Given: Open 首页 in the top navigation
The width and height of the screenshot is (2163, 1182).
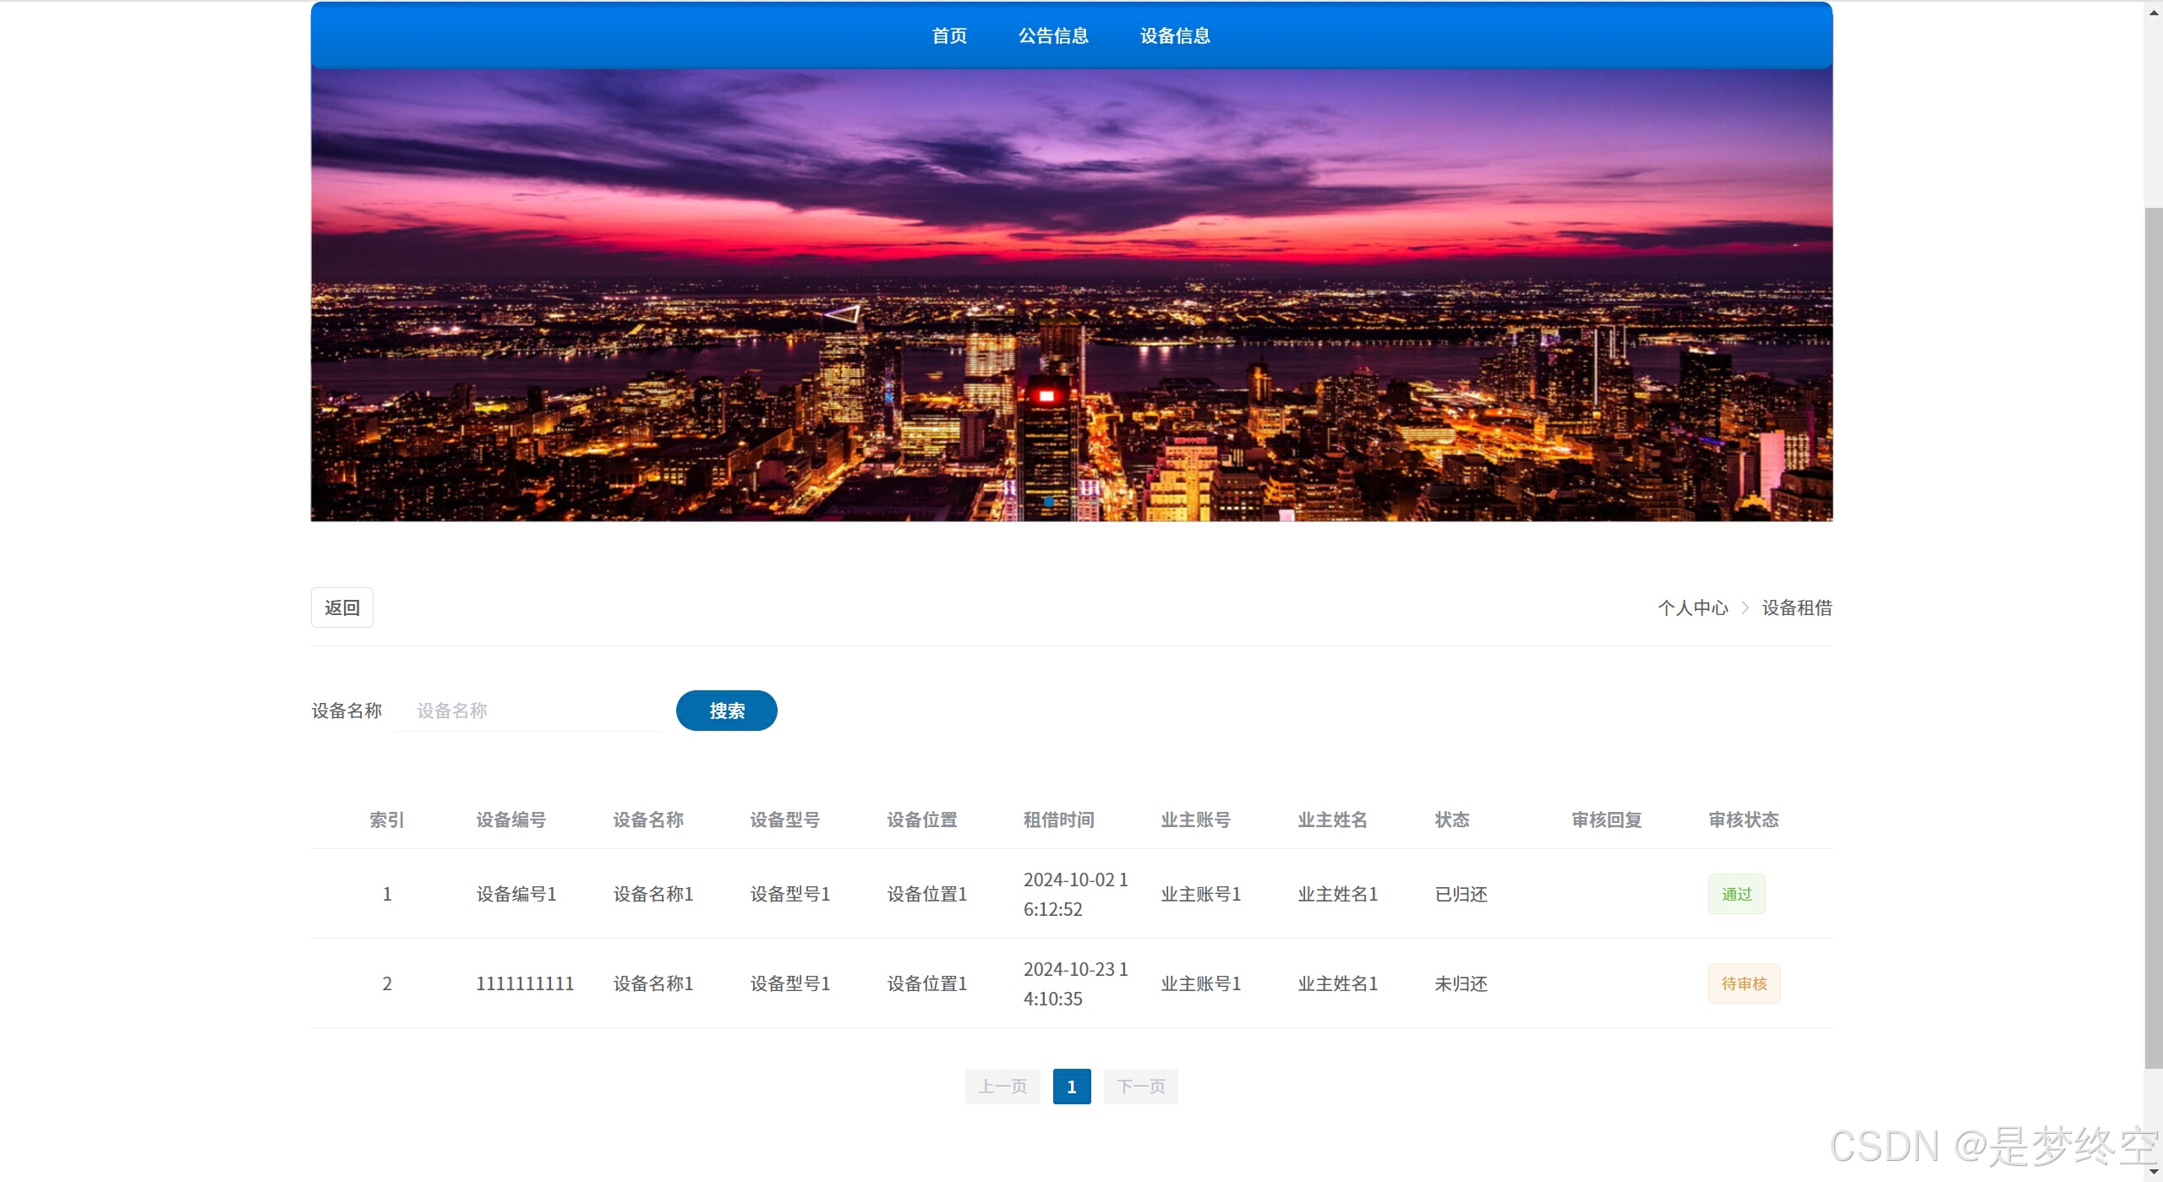Looking at the screenshot, I should click(x=949, y=35).
